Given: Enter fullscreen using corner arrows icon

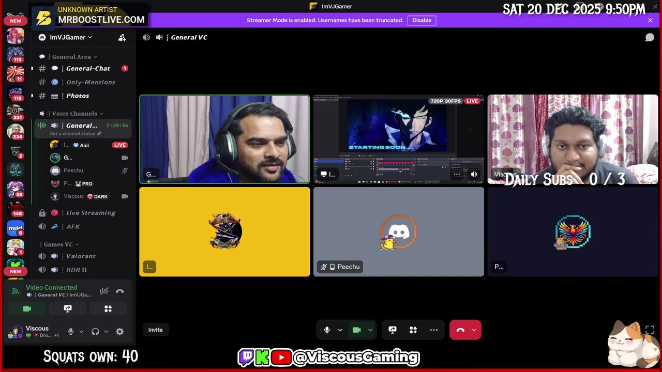Looking at the screenshot, I should click(650, 330).
